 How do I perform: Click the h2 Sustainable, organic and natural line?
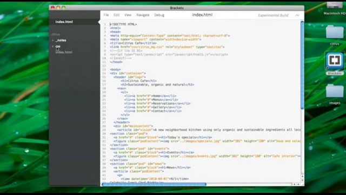157,84
